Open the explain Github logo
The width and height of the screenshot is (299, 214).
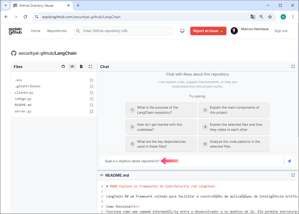[15, 31]
